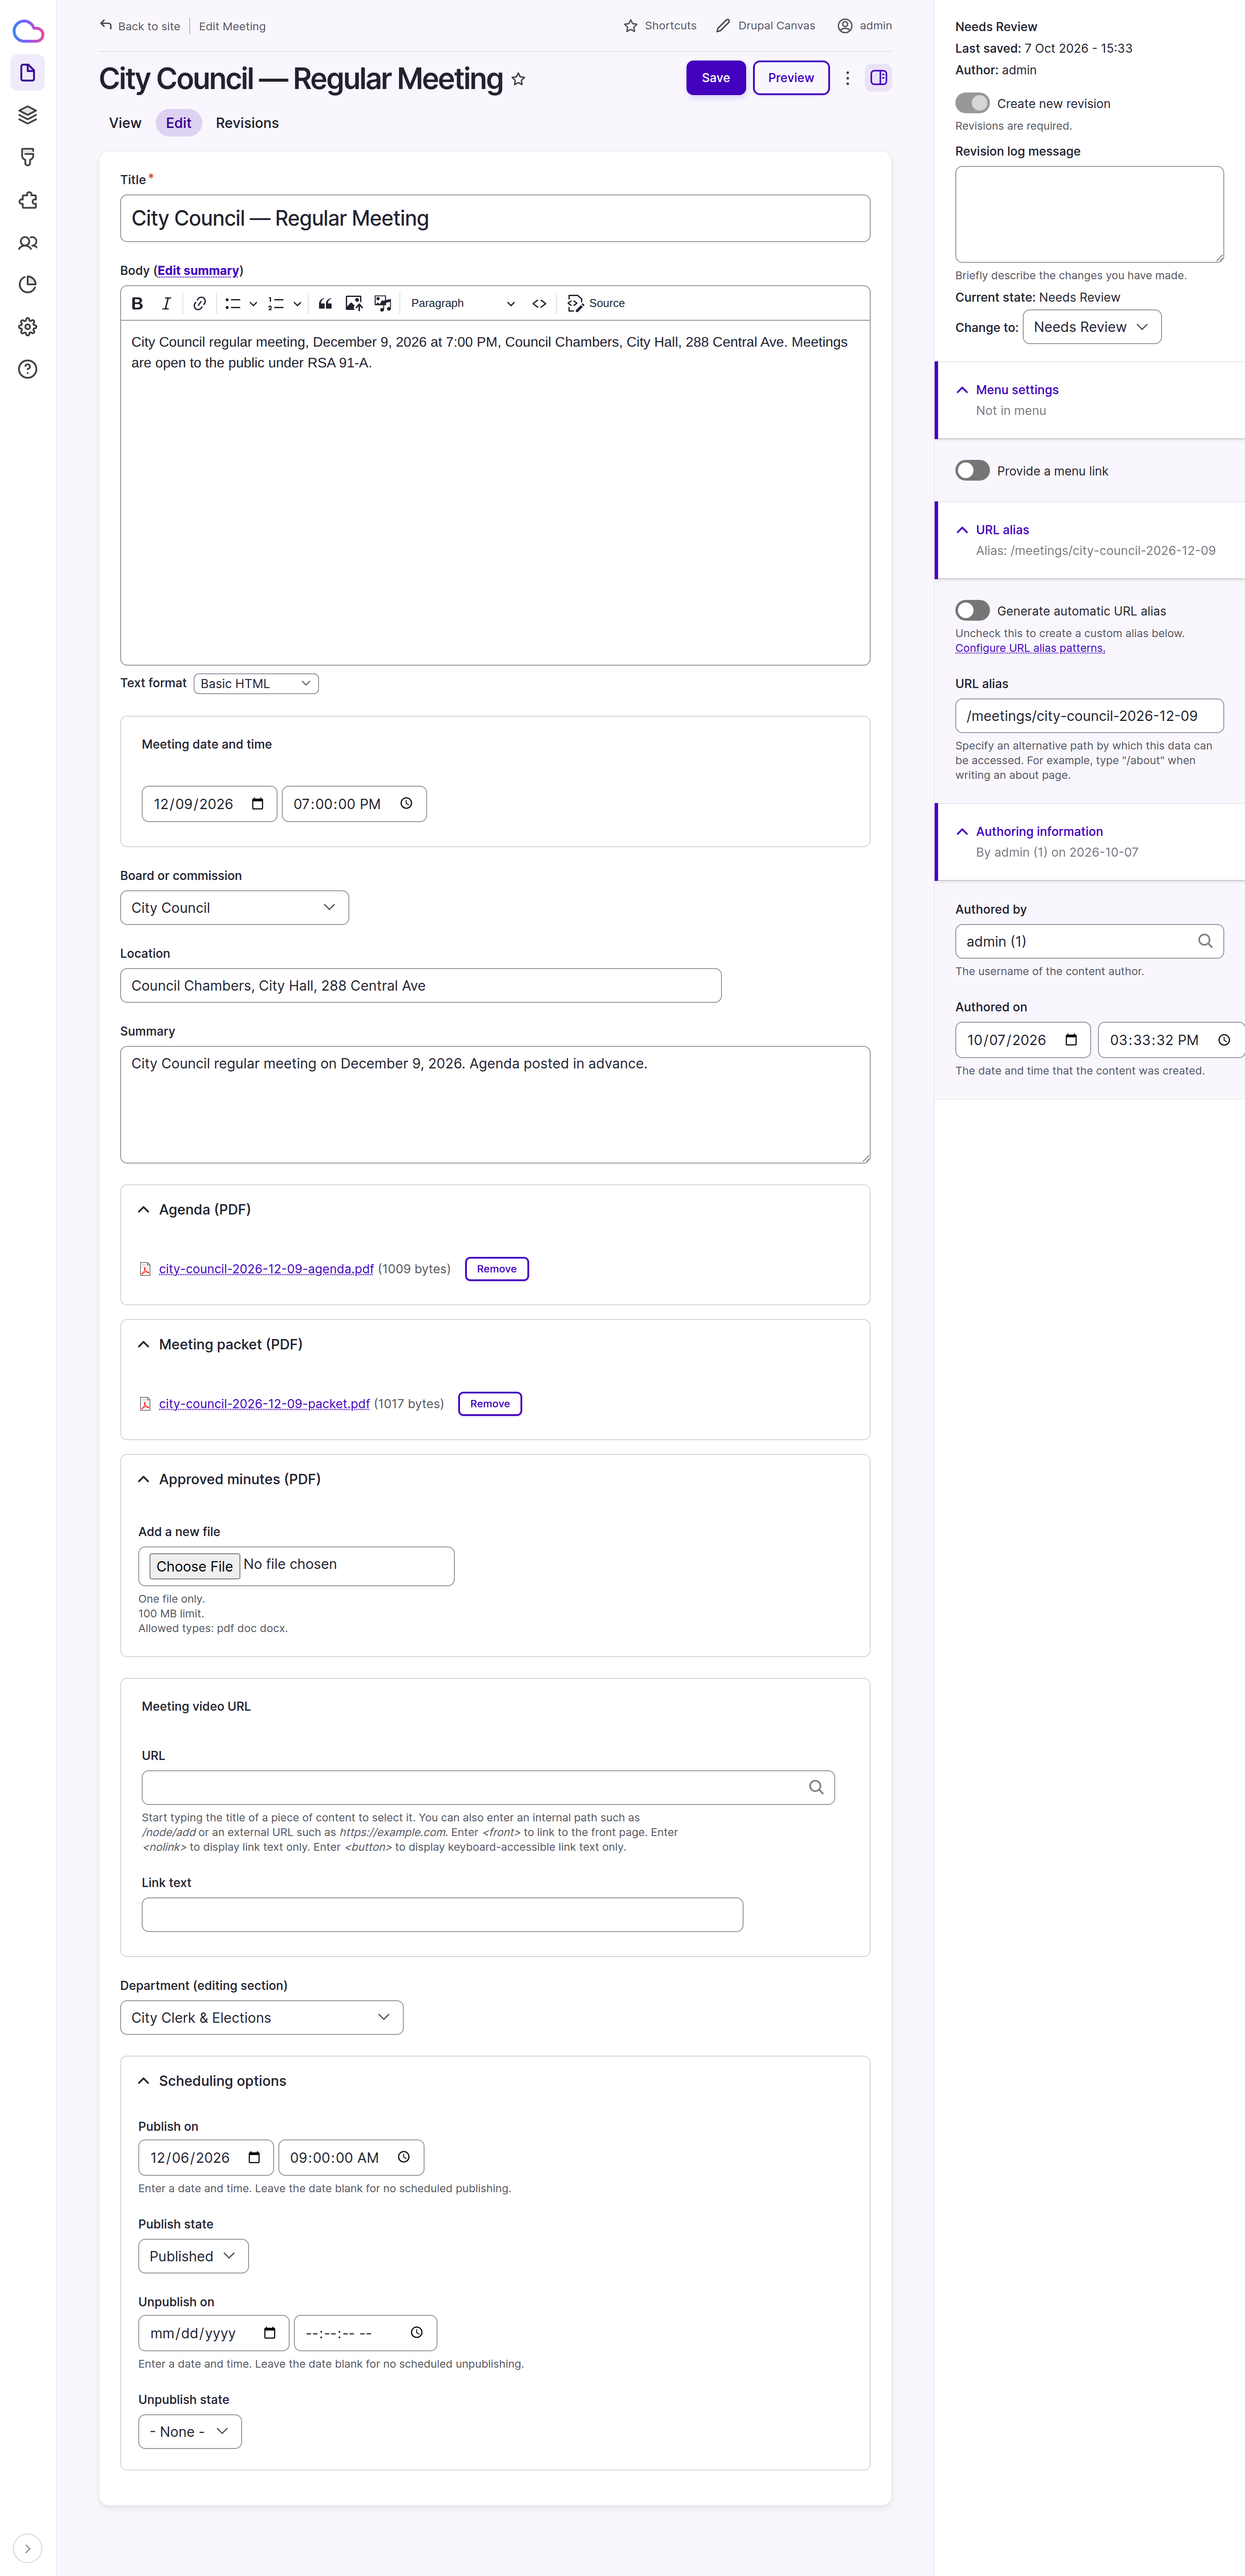The image size is (1245, 2576).
Task: Open the Help question mark icon
Action: pos(28,369)
